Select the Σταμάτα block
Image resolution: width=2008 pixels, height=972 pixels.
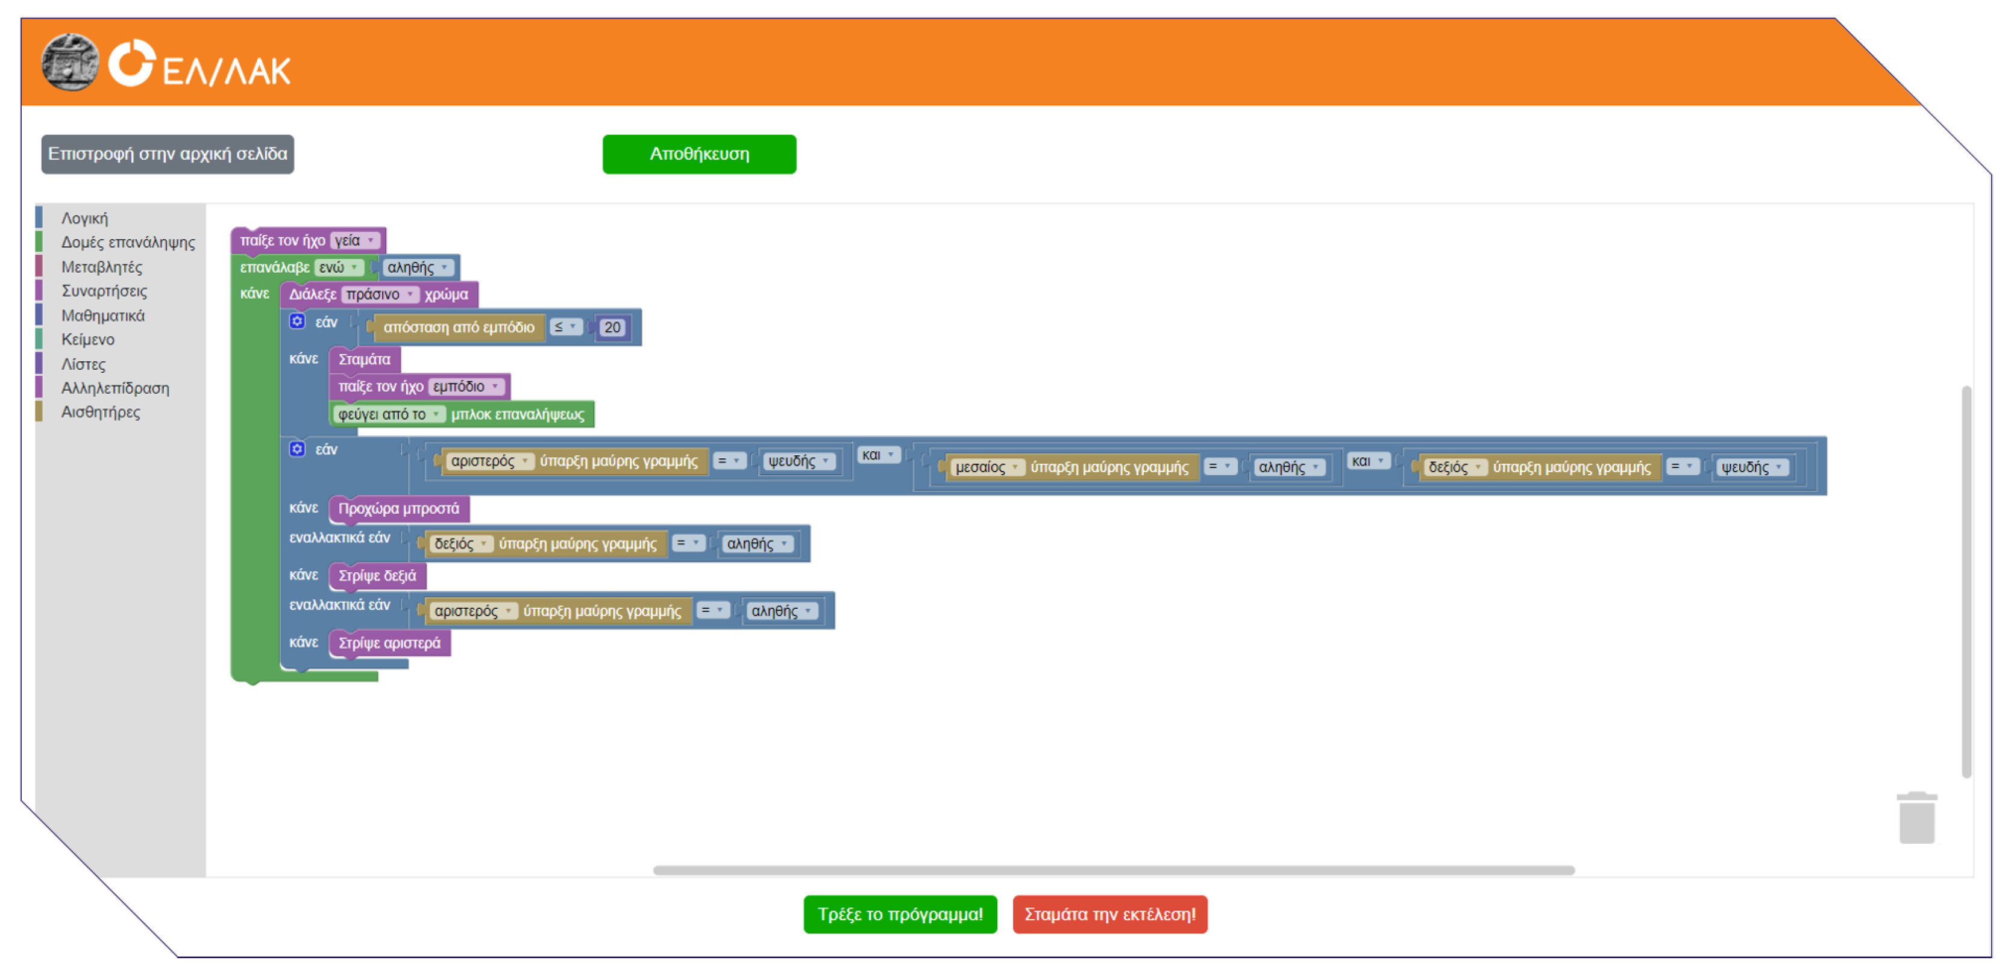point(364,359)
